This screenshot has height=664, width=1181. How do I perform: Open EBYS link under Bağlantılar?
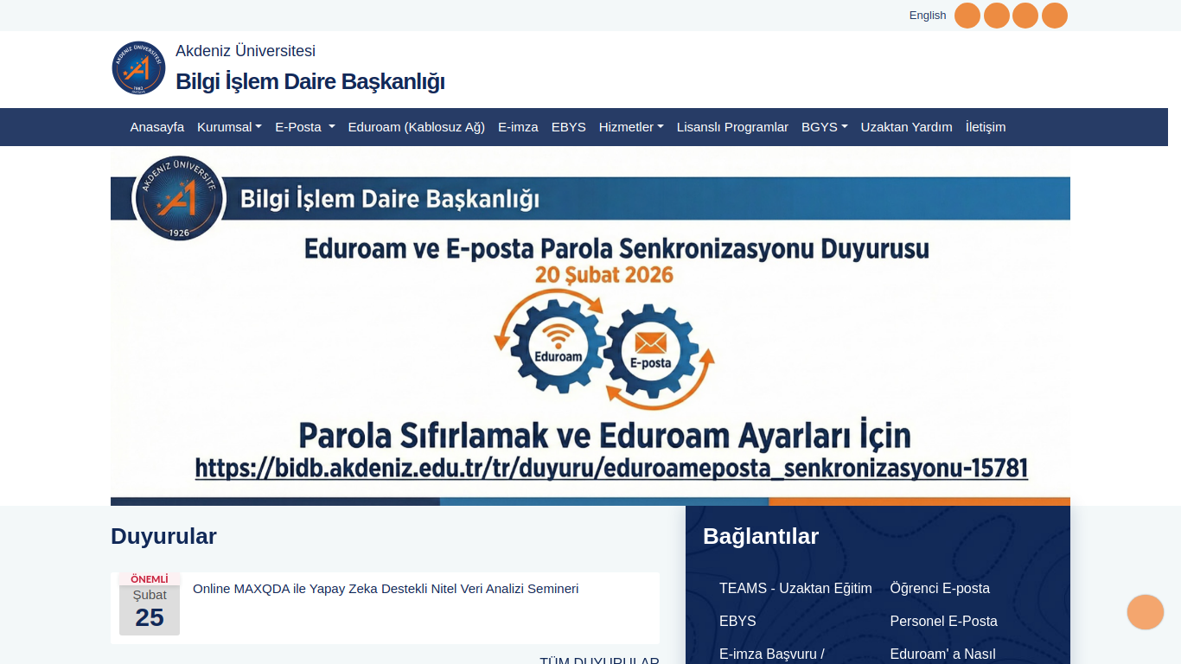pos(737,621)
